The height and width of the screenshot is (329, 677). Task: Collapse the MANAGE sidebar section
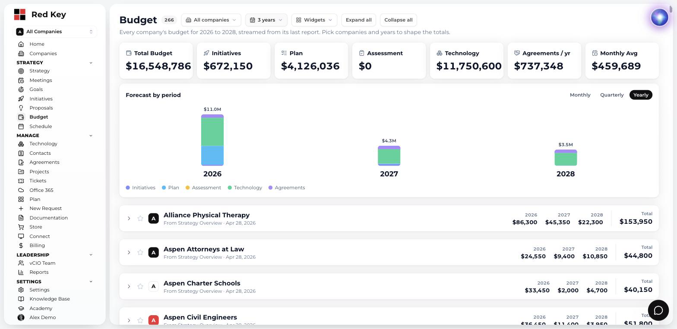click(x=91, y=135)
